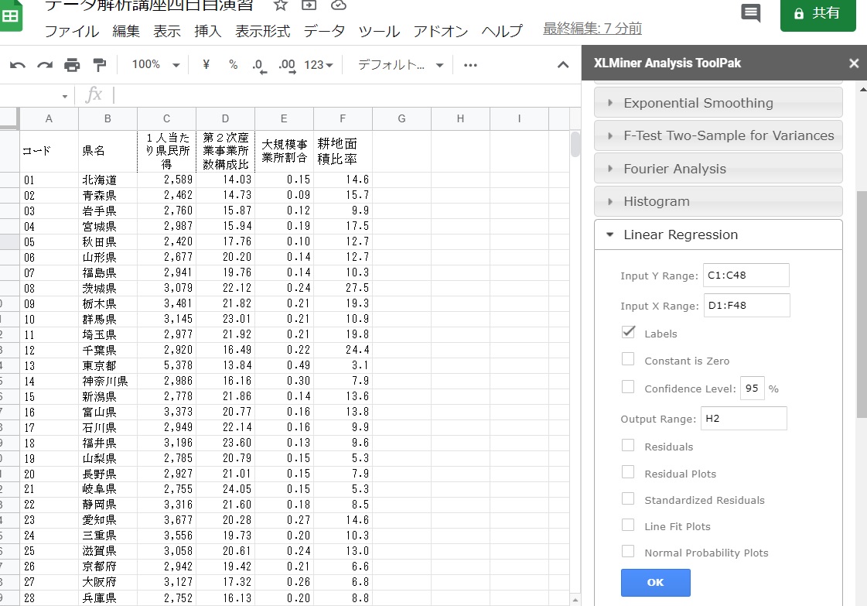This screenshot has height=606, width=867.
Task: Open the 挿入 menu
Action: point(208,31)
